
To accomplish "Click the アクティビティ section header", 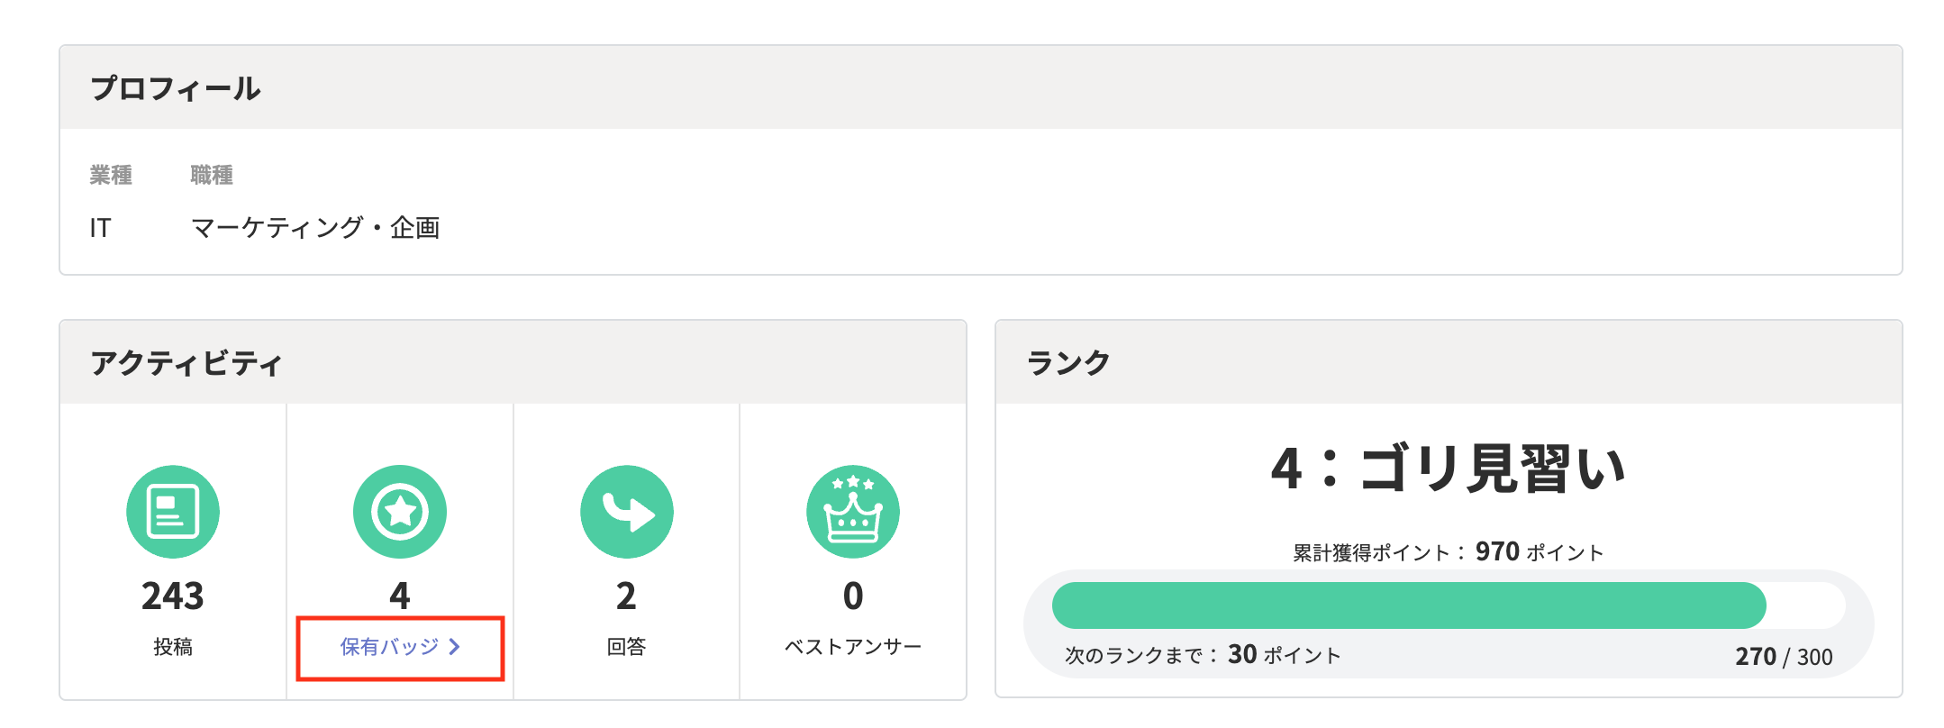I will pyautogui.click(x=186, y=363).
